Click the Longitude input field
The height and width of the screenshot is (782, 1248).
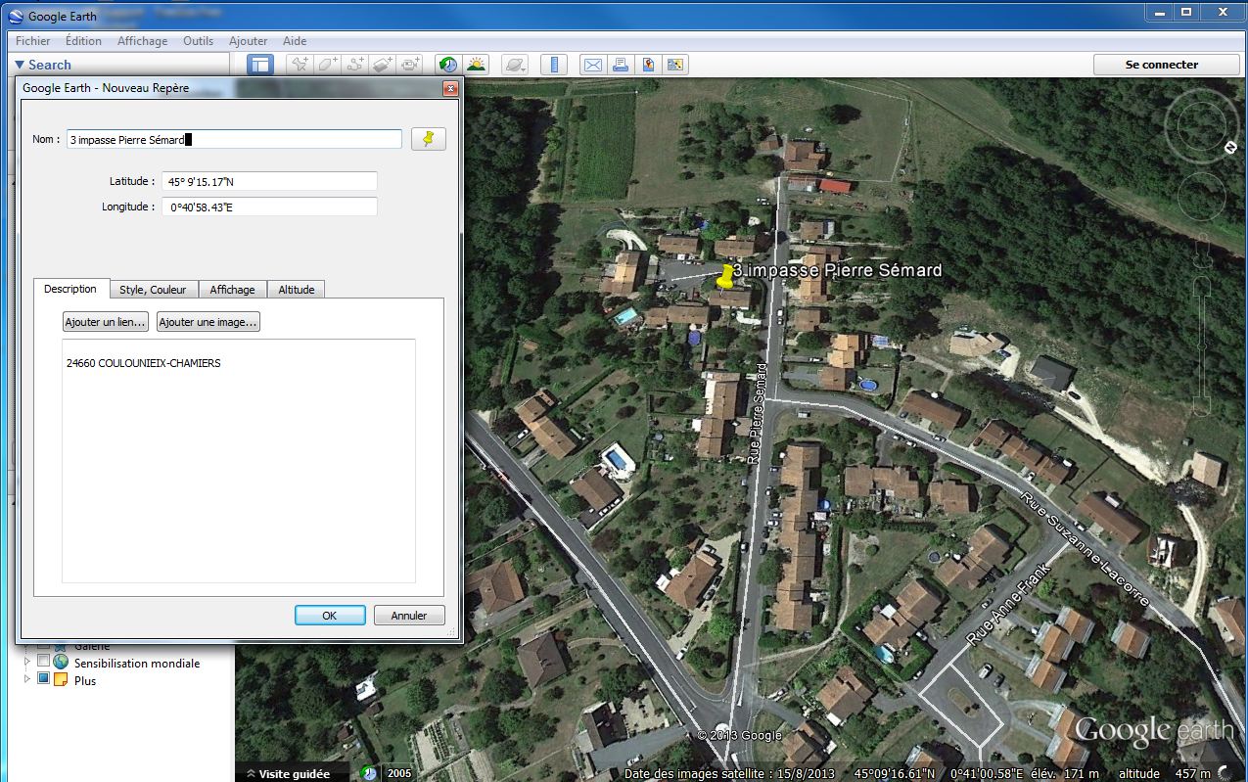269,207
